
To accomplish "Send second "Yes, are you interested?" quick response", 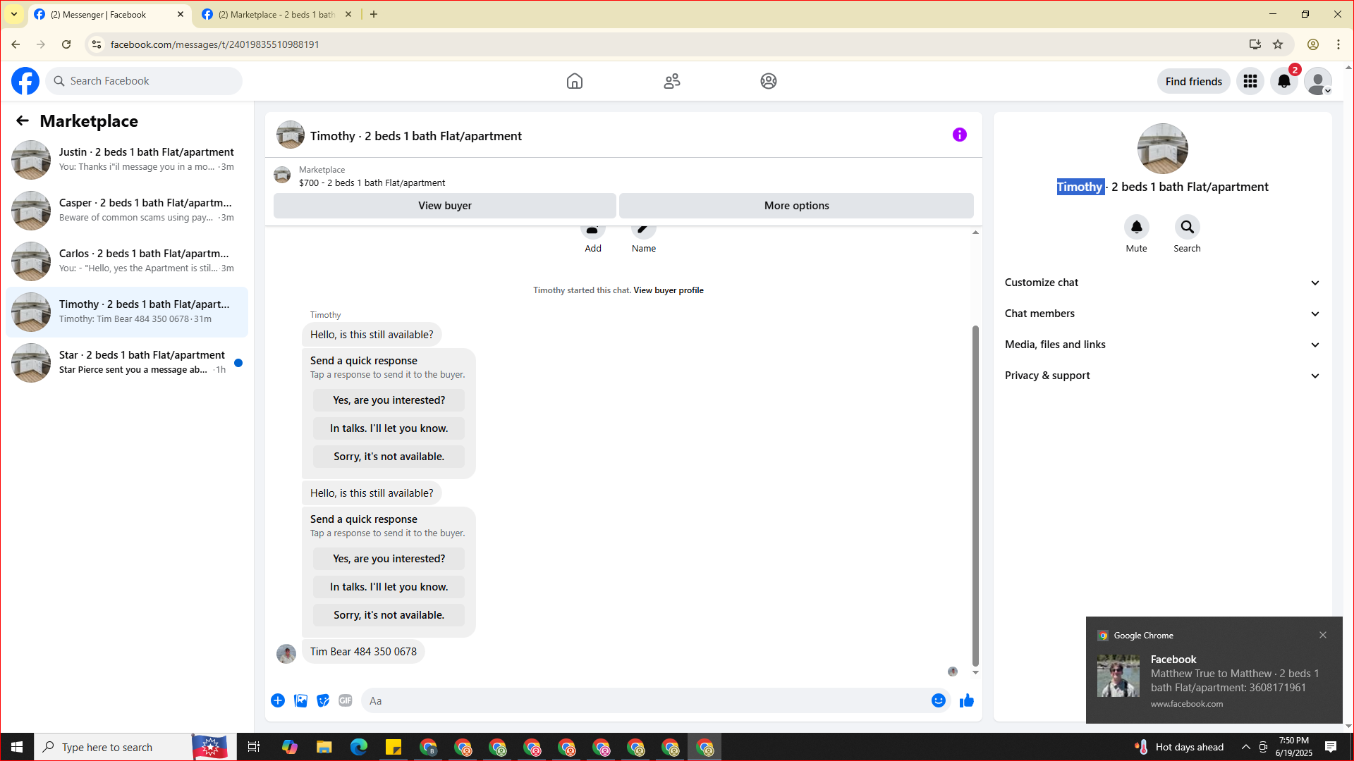I will click(x=389, y=559).
